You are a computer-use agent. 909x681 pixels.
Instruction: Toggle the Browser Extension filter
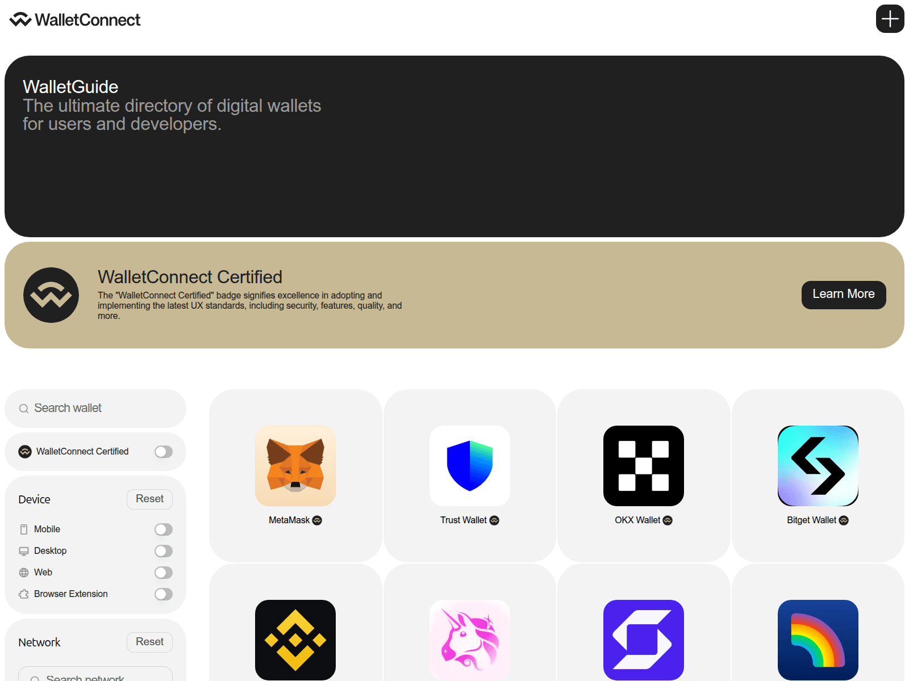(164, 594)
